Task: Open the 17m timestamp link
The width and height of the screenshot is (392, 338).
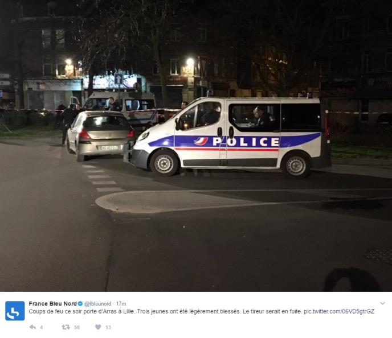Action: 121,304
